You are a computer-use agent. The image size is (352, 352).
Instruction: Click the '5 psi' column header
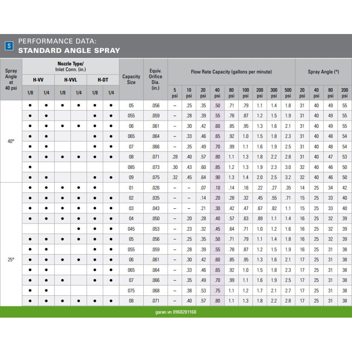pos(175,93)
